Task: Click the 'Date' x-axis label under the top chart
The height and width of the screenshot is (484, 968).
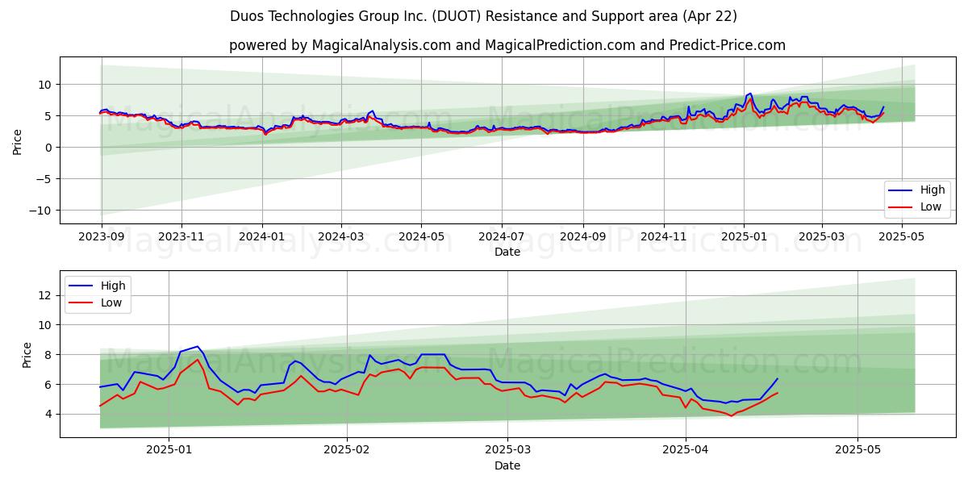Action: coord(507,252)
